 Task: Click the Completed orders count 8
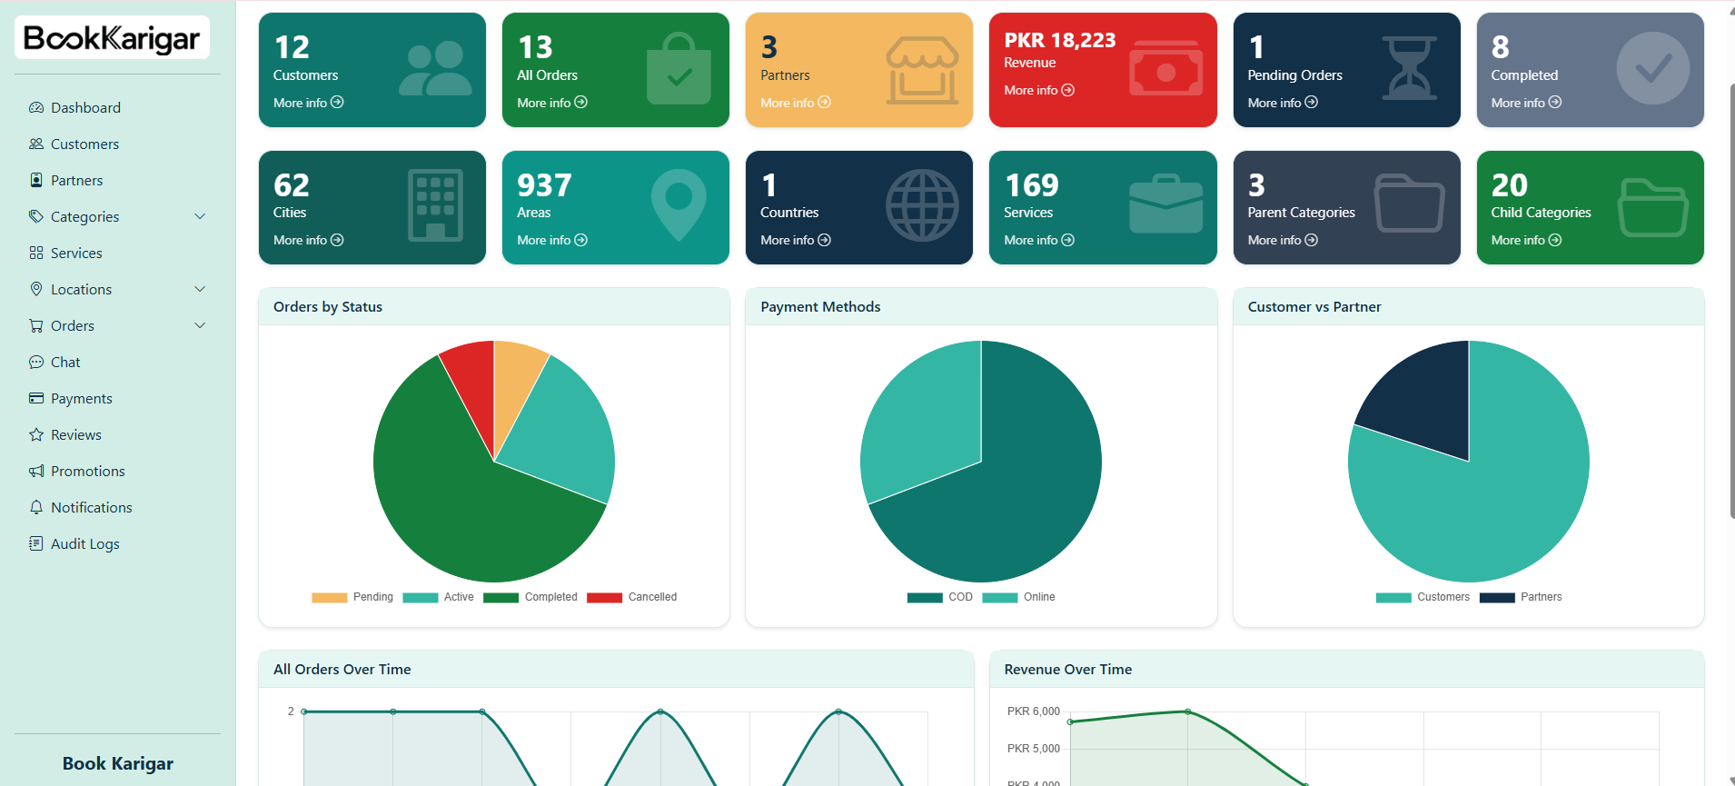[x=1500, y=47]
